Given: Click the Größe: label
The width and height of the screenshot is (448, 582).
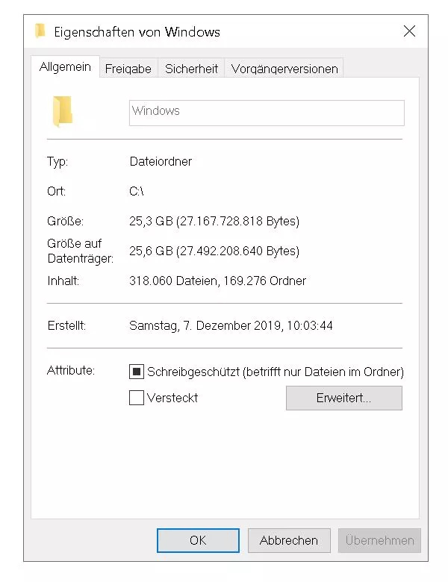Looking at the screenshot, I should (66, 221).
